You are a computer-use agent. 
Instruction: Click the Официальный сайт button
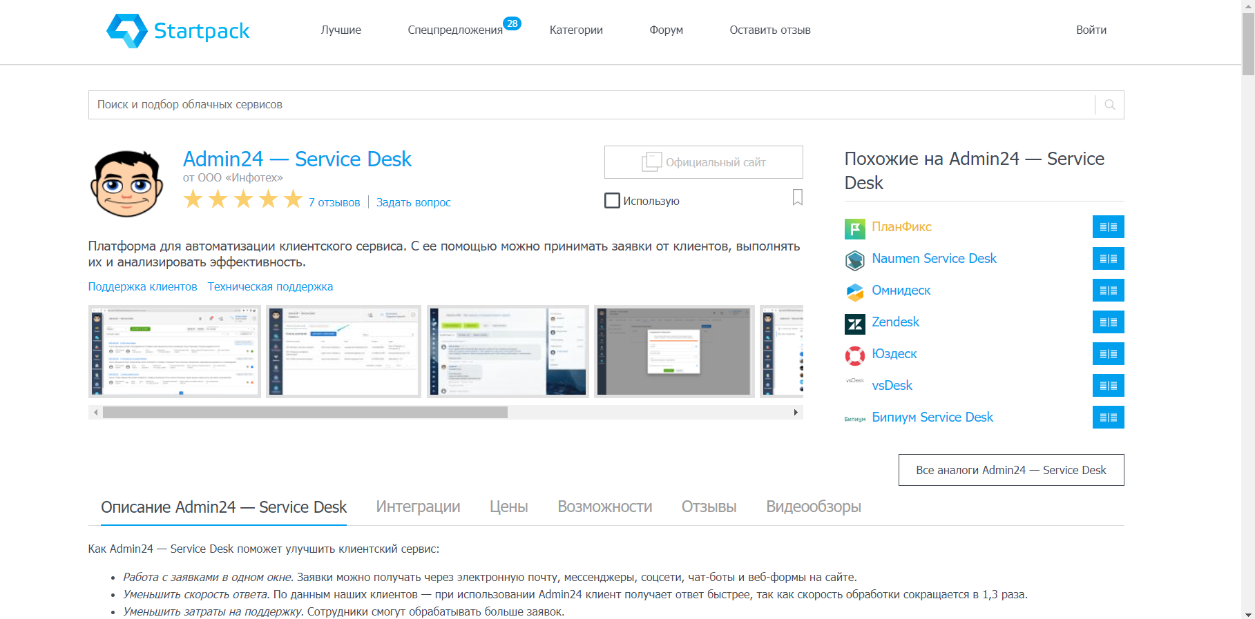(x=704, y=162)
